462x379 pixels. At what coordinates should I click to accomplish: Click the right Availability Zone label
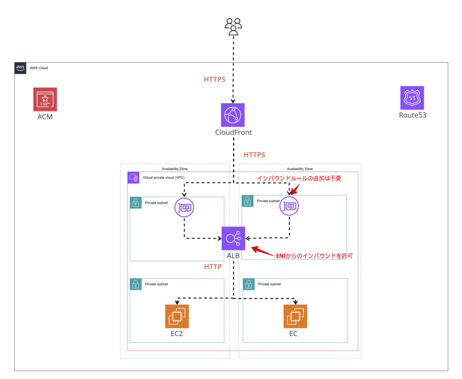click(x=300, y=169)
